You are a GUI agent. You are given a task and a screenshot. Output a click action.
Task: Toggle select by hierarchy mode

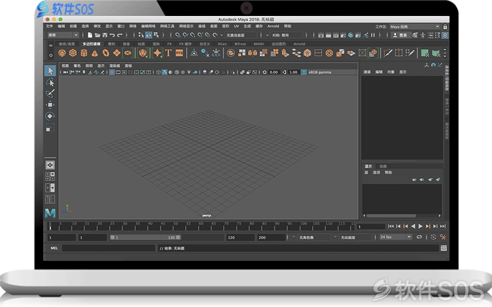(141, 35)
